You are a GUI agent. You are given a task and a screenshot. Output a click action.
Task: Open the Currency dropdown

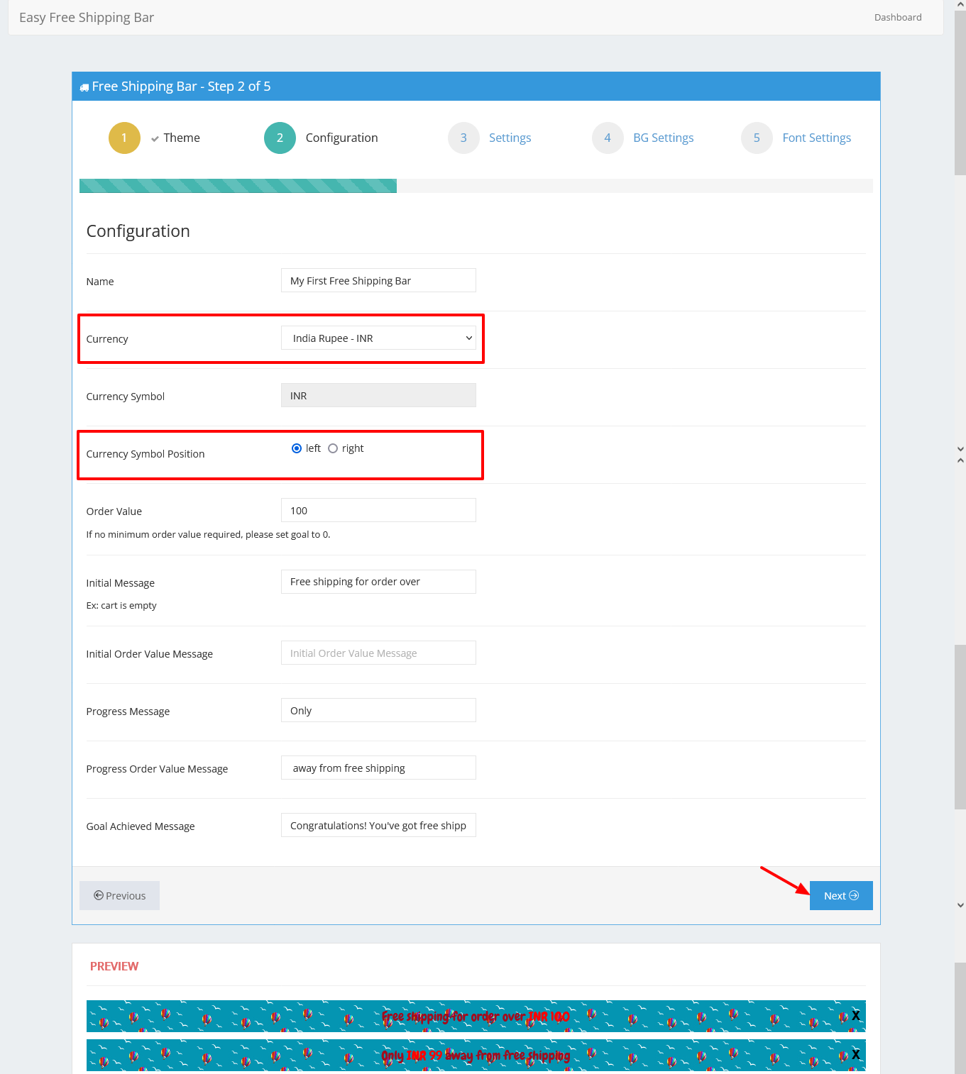click(x=378, y=338)
